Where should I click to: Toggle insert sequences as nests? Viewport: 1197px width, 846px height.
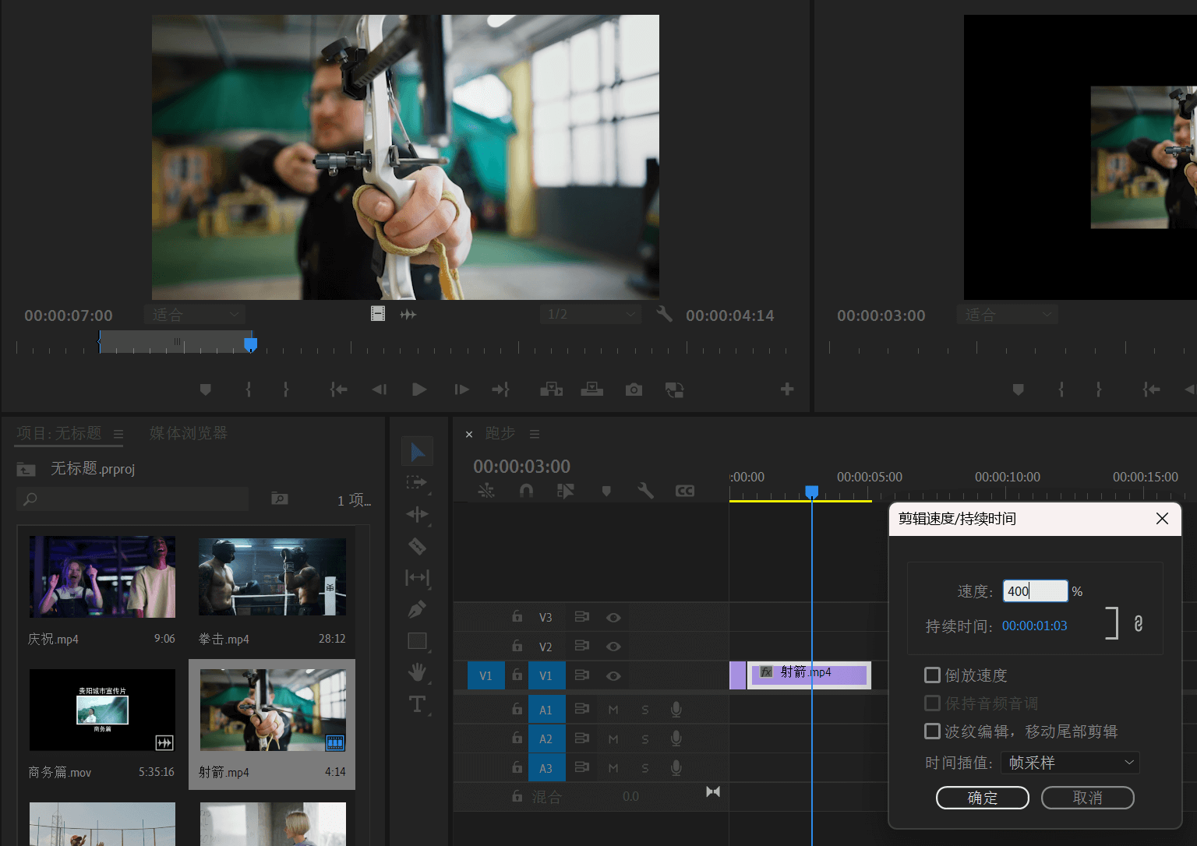click(486, 491)
